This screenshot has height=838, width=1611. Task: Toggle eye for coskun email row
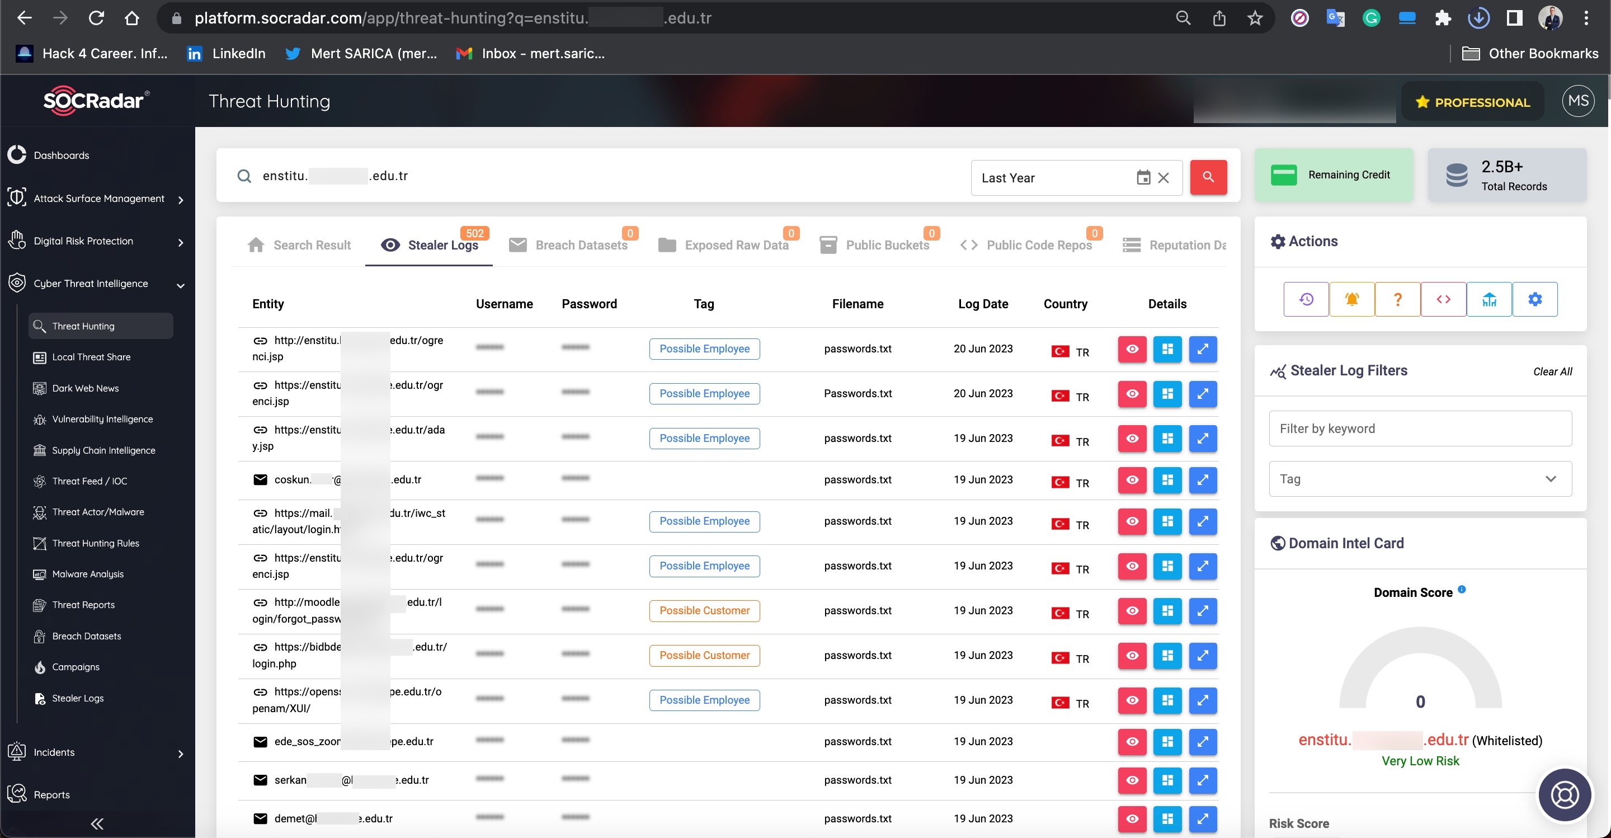tap(1132, 479)
